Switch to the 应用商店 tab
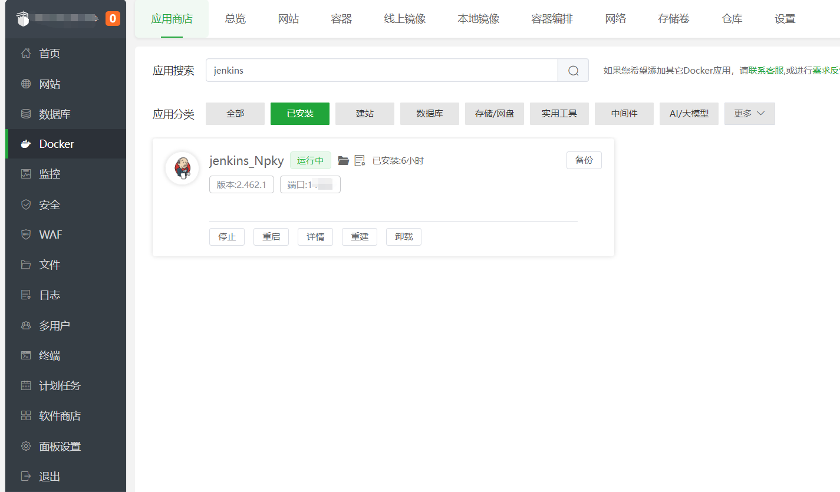Image resolution: width=840 pixels, height=492 pixels. pyautogui.click(x=172, y=19)
